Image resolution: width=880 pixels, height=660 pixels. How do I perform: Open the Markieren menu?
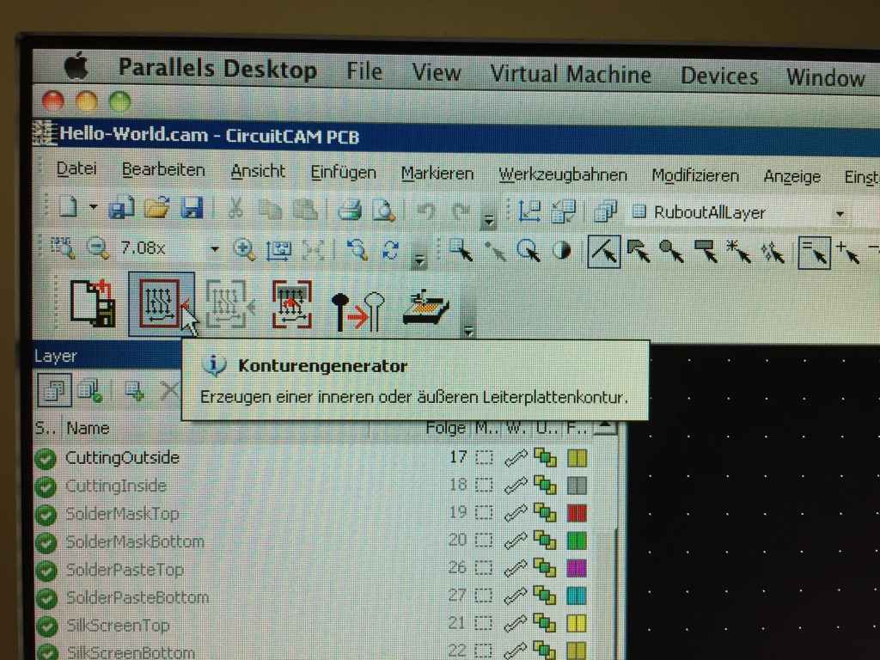click(437, 174)
